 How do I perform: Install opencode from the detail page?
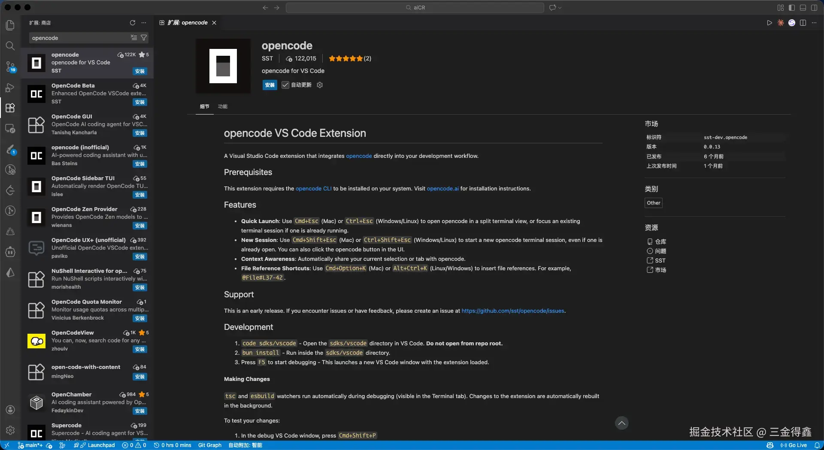tap(270, 85)
